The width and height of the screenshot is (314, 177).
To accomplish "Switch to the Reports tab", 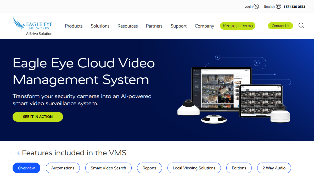I will (149, 168).
